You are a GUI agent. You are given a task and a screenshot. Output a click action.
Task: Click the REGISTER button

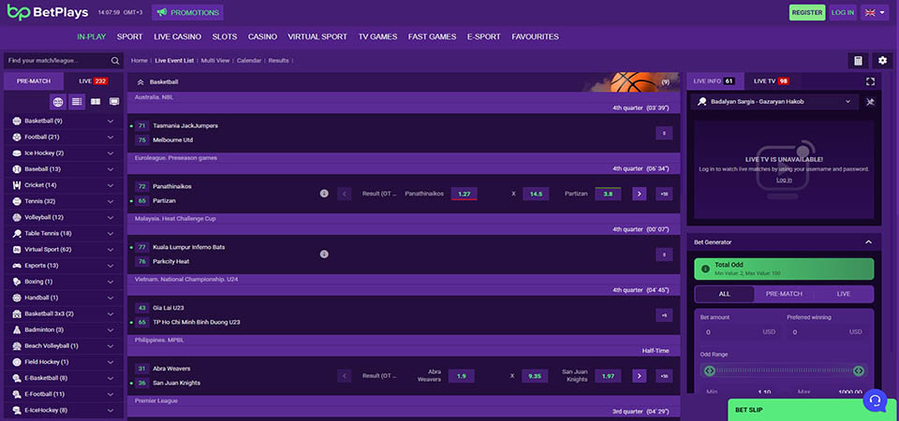[x=807, y=12]
